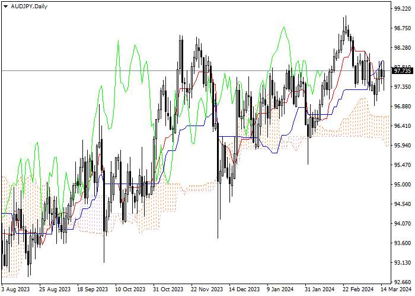Select the 95.940 price scale label
Screen dimensions: 415x296
(403, 146)
